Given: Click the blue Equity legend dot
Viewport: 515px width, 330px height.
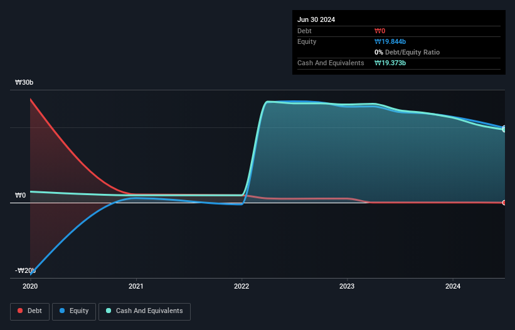Looking at the screenshot, I should [x=62, y=311].
